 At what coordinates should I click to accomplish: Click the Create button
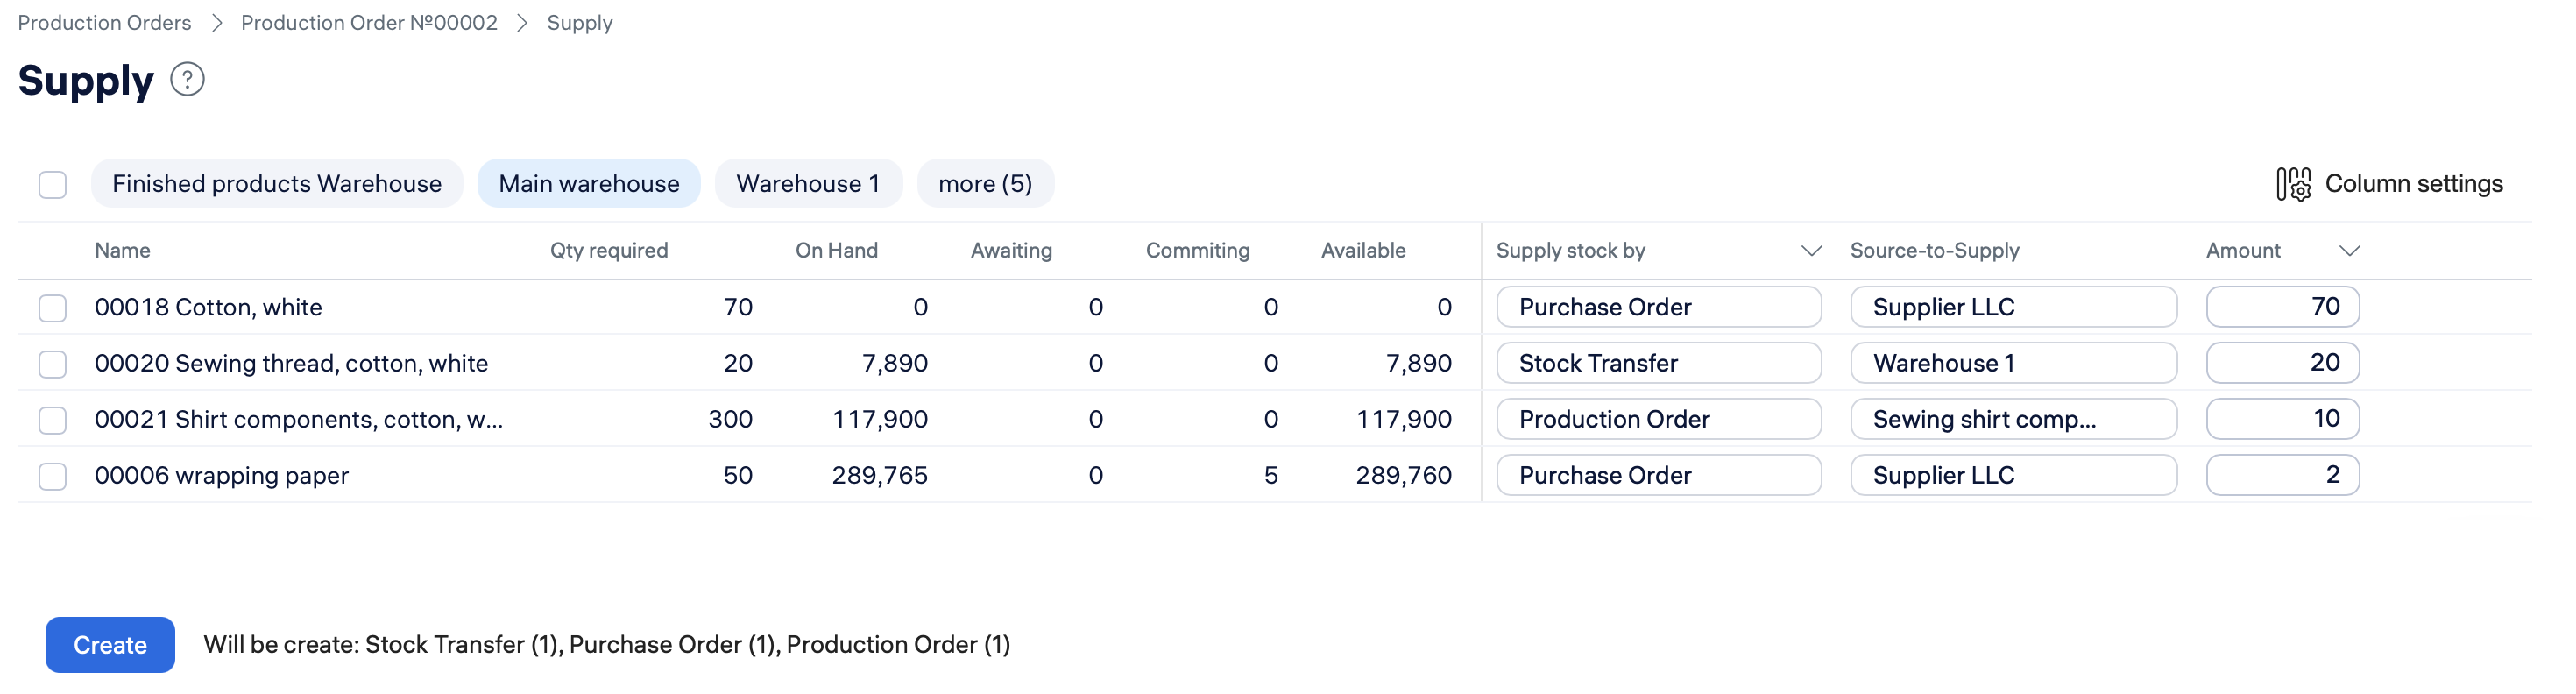point(110,645)
